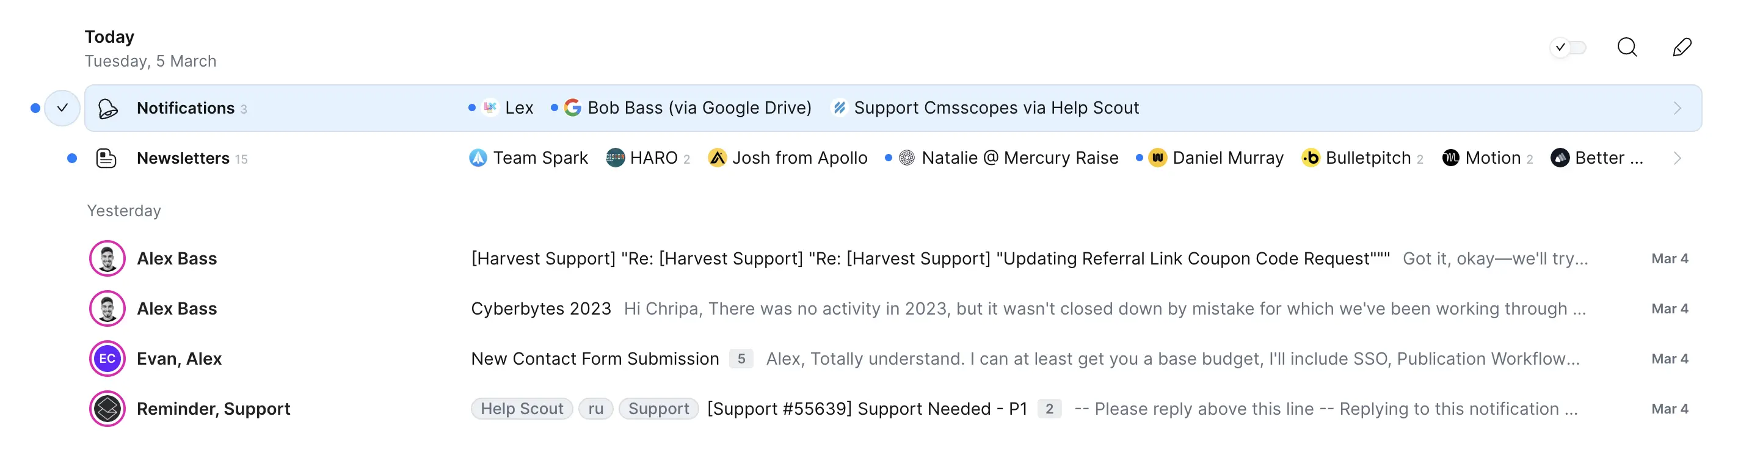
Task: Select the Help Scout label tag
Action: [x=522, y=409]
